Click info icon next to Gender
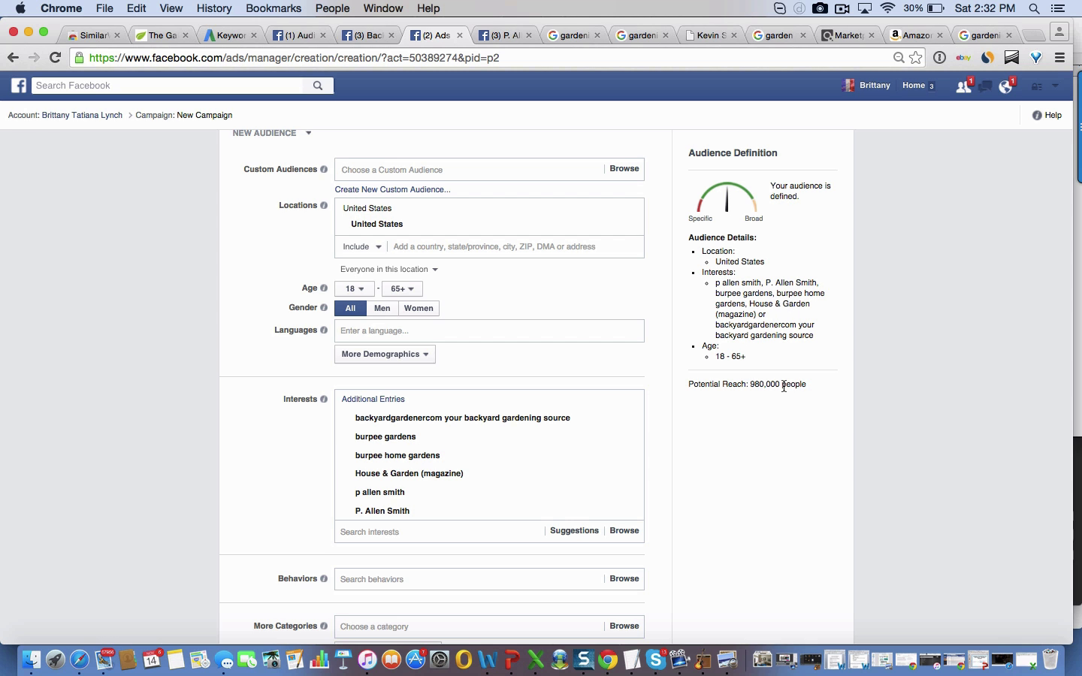Screen dimensions: 1082x676 point(324,308)
